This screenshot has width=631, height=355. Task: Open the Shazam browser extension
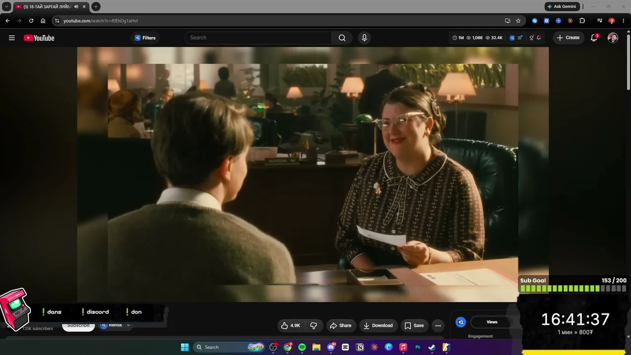point(535,21)
